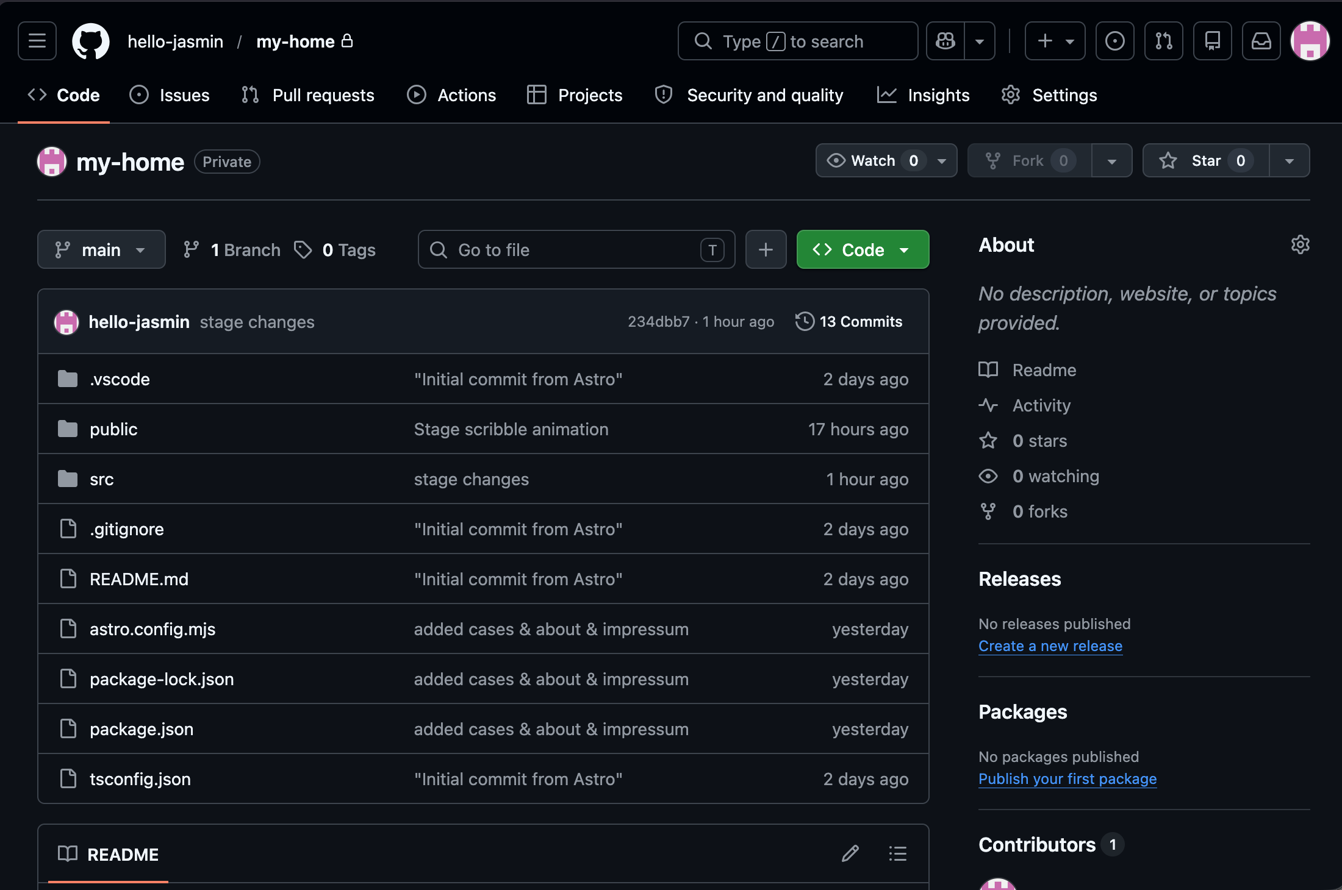Open the package-lock.json file

[162, 679]
